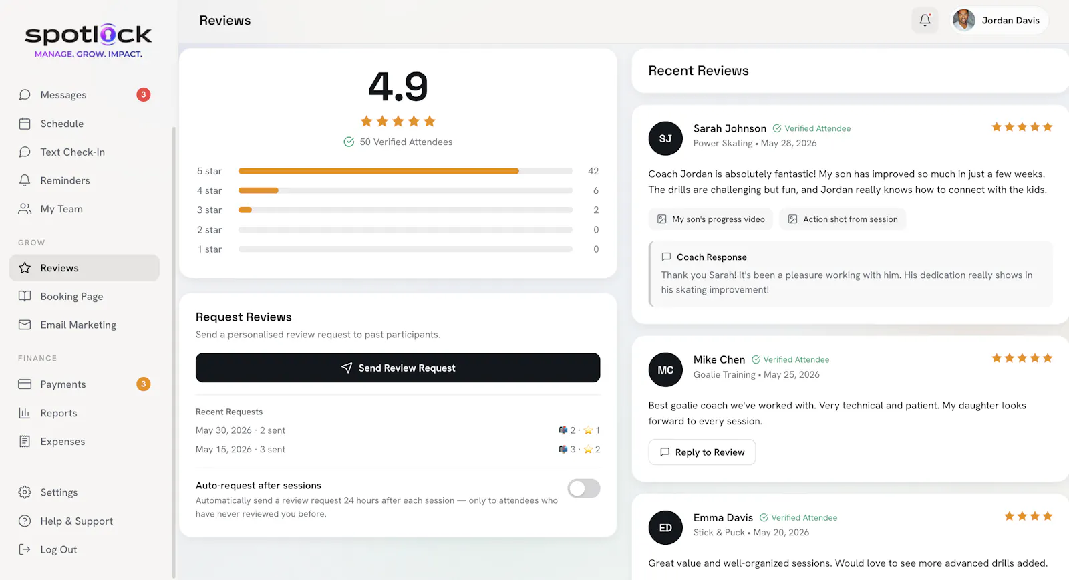Screen dimensions: 1069x580
Task: Click Sarah Johnson's reviewer name
Action: pos(730,128)
